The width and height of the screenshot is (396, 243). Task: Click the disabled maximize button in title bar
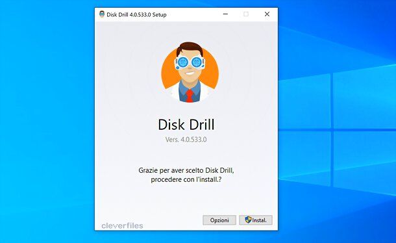click(x=246, y=14)
